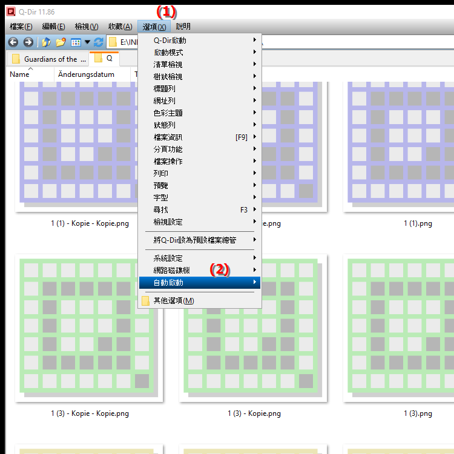
Task: Open the 尋找 F3 submenu
Action: (200, 210)
